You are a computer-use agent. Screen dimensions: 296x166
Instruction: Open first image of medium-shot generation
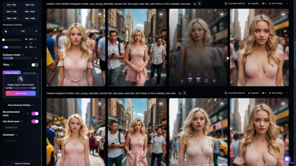click(x=76, y=47)
